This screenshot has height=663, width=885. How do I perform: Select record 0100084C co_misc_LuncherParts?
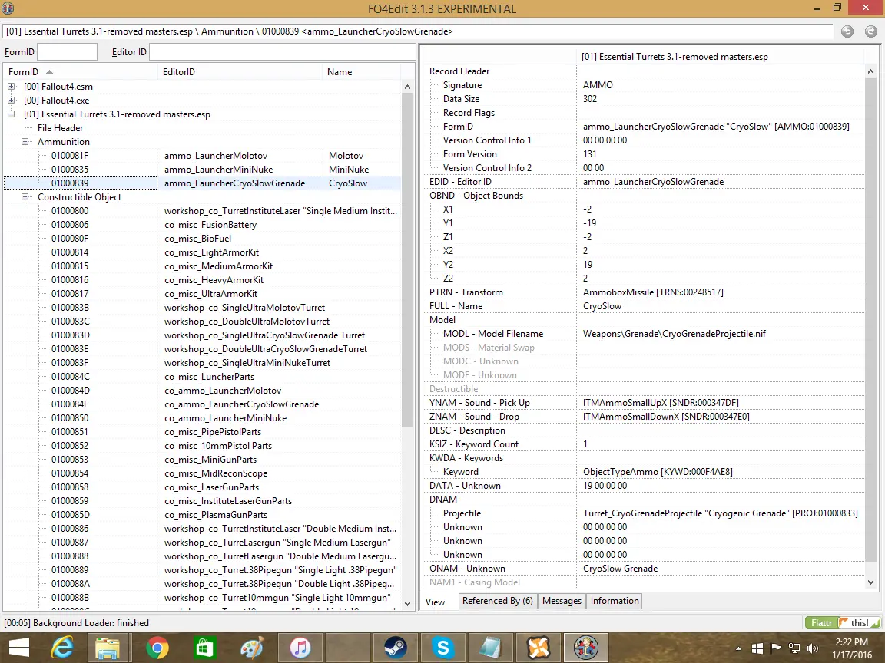pyautogui.click(x=202, y=377)
